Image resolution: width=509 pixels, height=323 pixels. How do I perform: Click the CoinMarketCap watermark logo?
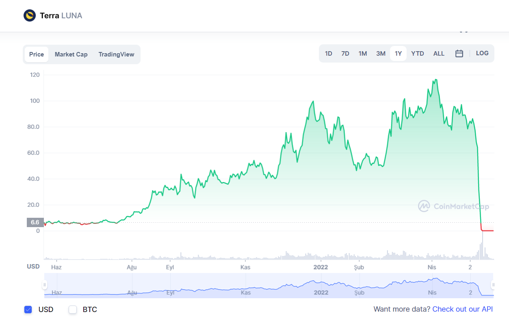(424, 206)
